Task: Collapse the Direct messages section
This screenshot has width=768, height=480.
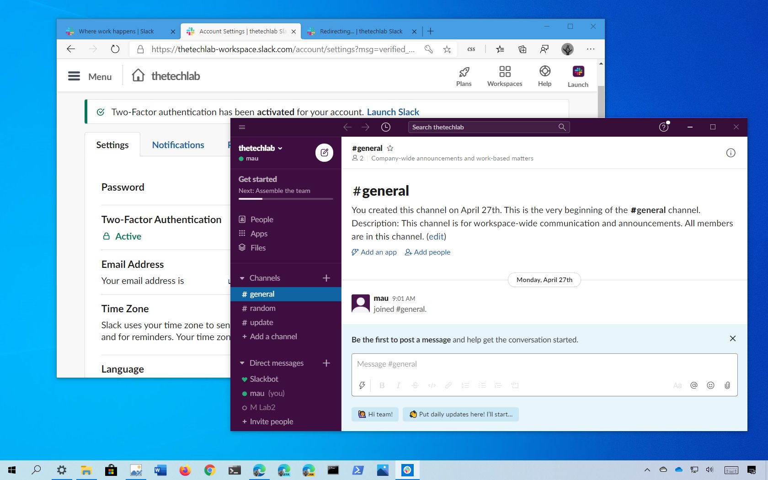Action: point(242,363)
